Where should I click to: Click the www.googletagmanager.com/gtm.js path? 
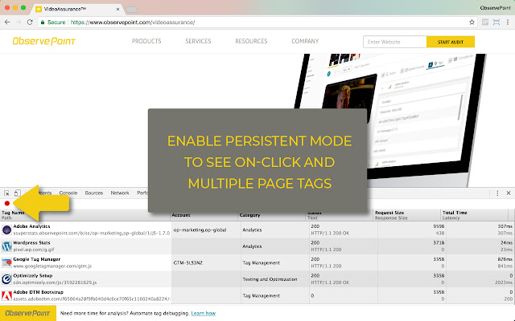coord(52,266)
